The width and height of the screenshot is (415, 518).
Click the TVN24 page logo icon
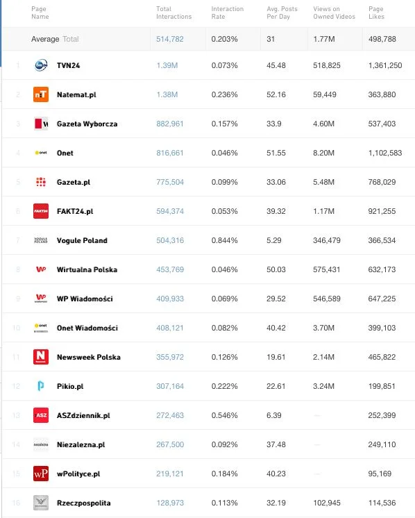tap(41, 65)
